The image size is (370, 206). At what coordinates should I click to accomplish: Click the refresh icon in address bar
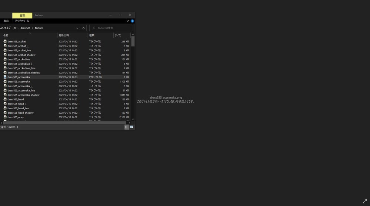click(x=83, y=28)
